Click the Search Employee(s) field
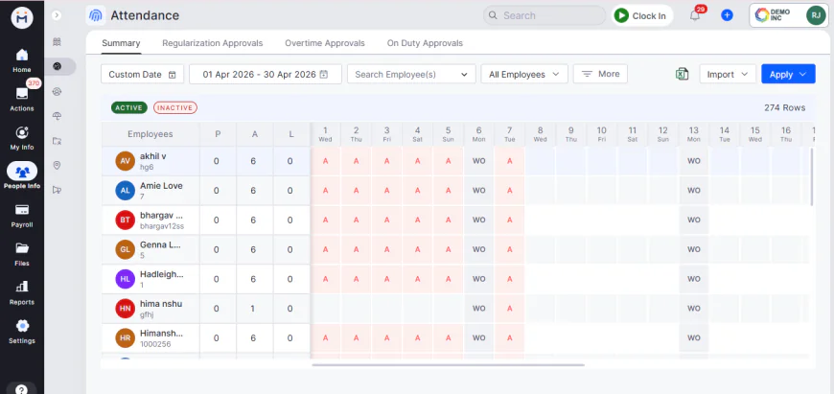This screenshot has height=394, width=834. coord(411,74)
